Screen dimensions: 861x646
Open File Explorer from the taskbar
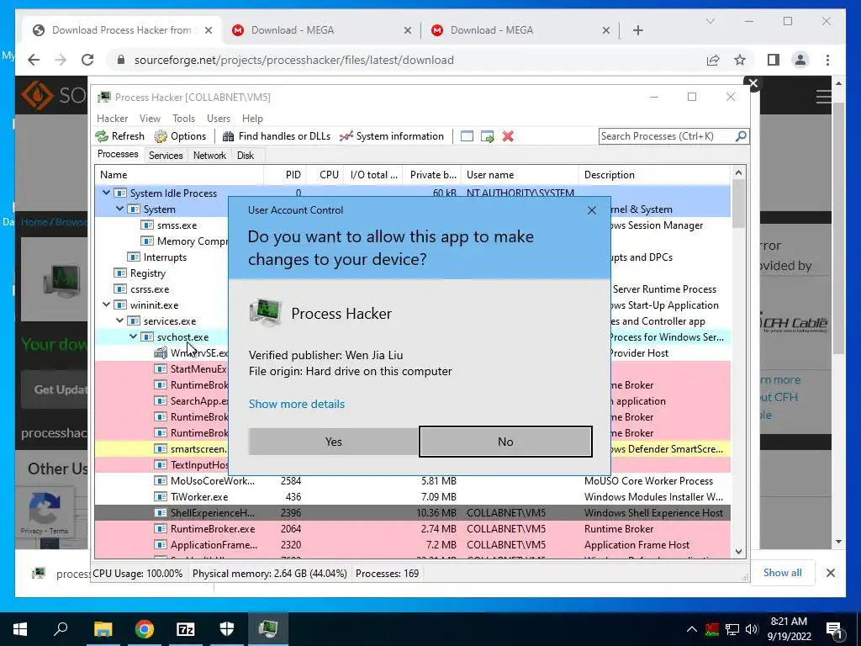click(103, 629)
